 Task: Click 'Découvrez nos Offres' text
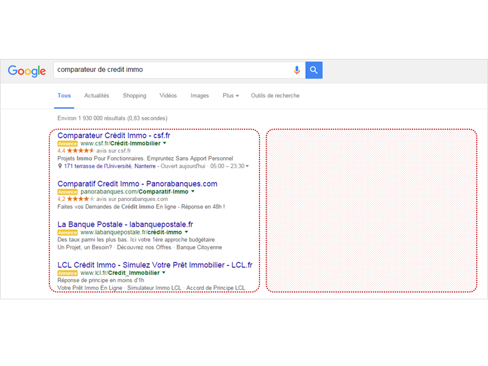point(144,248)
